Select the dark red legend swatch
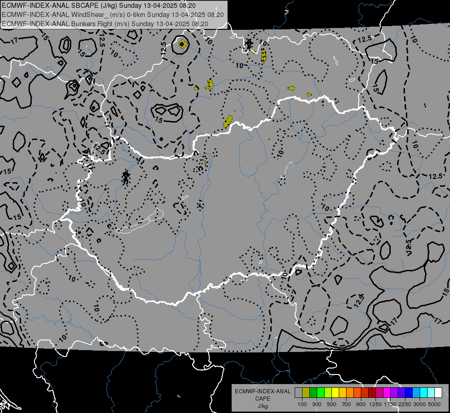 point(372,392)
